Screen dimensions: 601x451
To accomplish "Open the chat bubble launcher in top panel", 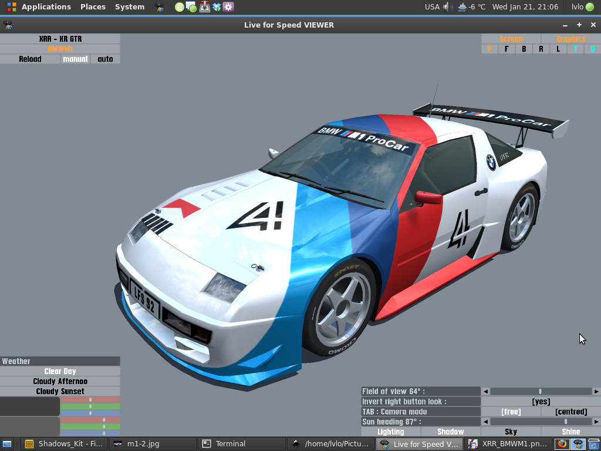I will pyautogui.click(x=191, y=7).
